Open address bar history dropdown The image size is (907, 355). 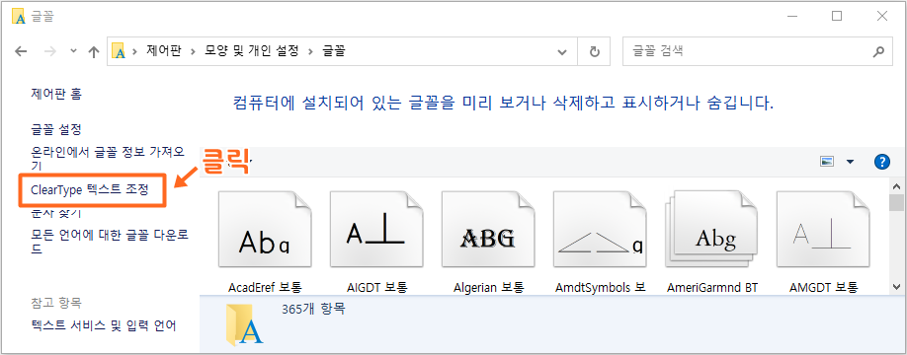pyautogui.click(x=561, y=51)
